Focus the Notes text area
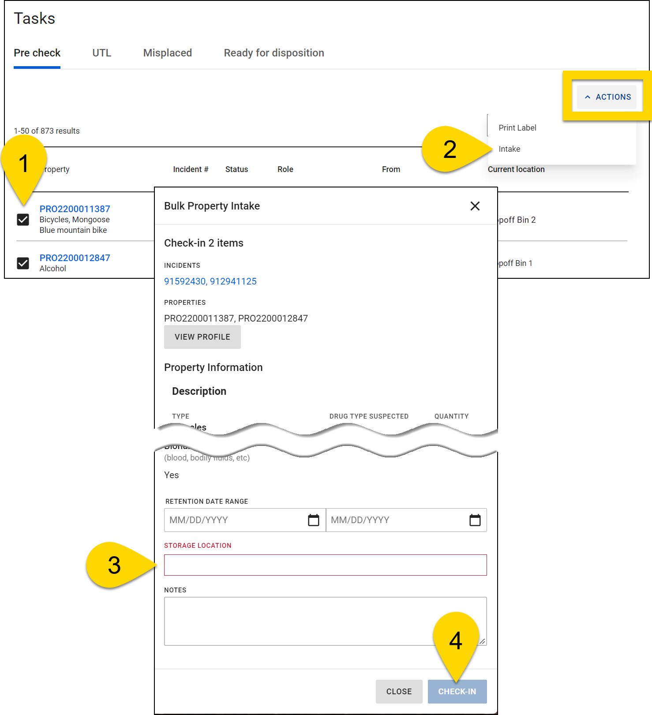 pos(326,621)
